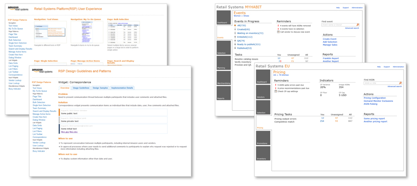This screenshot has height=186, width=417.
Task: Click the search icon in Find event field
Action: pos(357,25)
